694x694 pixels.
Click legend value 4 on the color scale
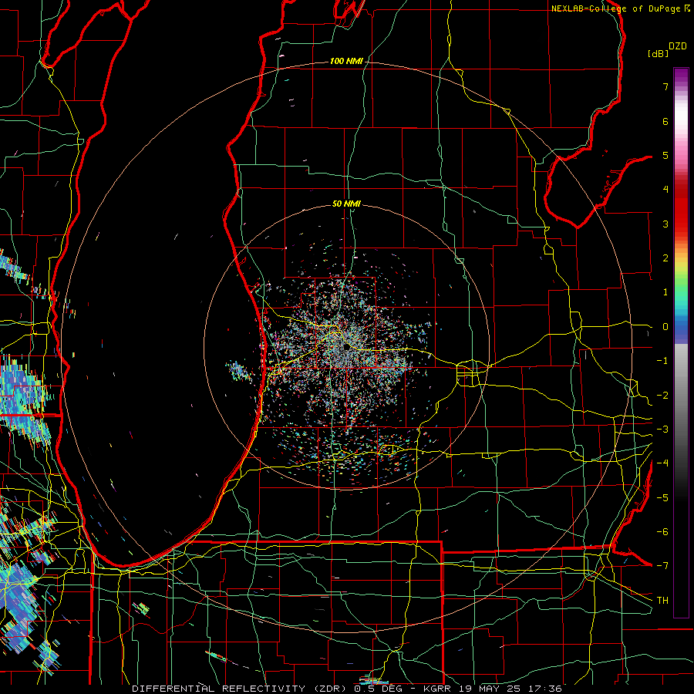[x=665, y=190]
